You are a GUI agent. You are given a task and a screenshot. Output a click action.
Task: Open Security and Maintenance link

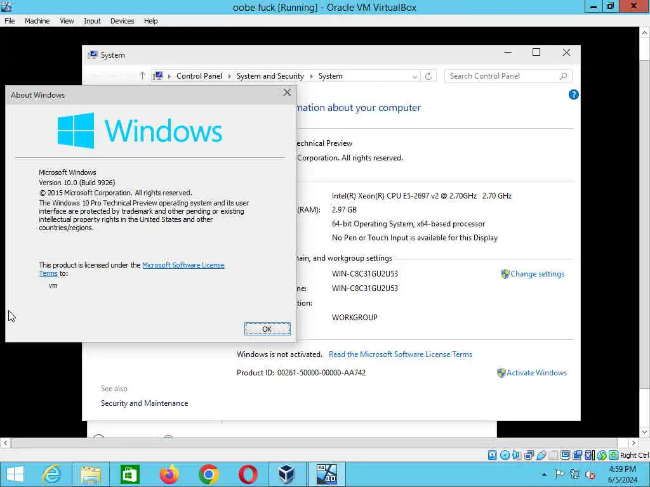tap(144, 403)
